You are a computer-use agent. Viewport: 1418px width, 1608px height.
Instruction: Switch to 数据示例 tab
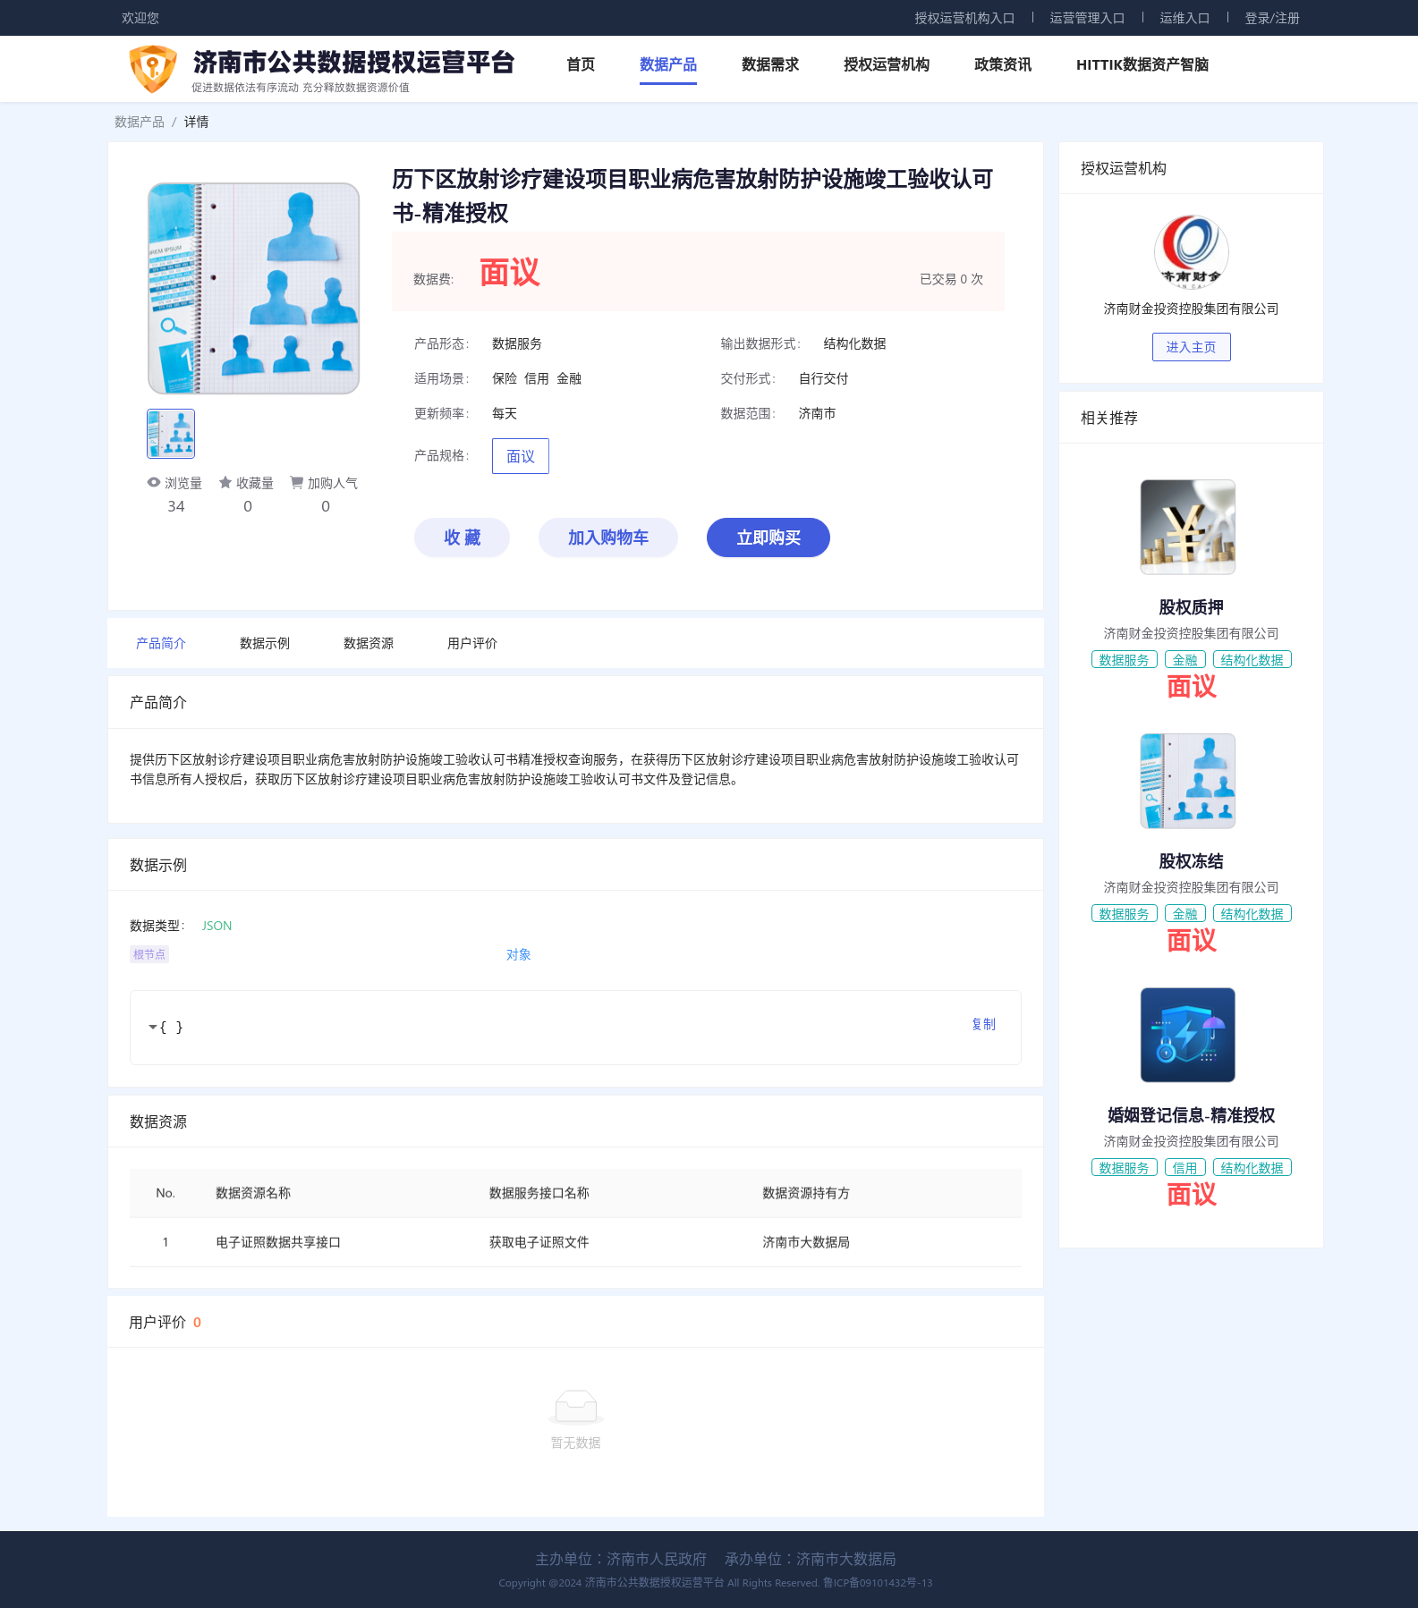coord(265,643)
